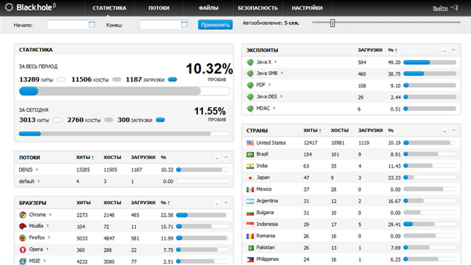Open the Безопасность tab
The image size is (471, 265).
click(x=258, y=8)
